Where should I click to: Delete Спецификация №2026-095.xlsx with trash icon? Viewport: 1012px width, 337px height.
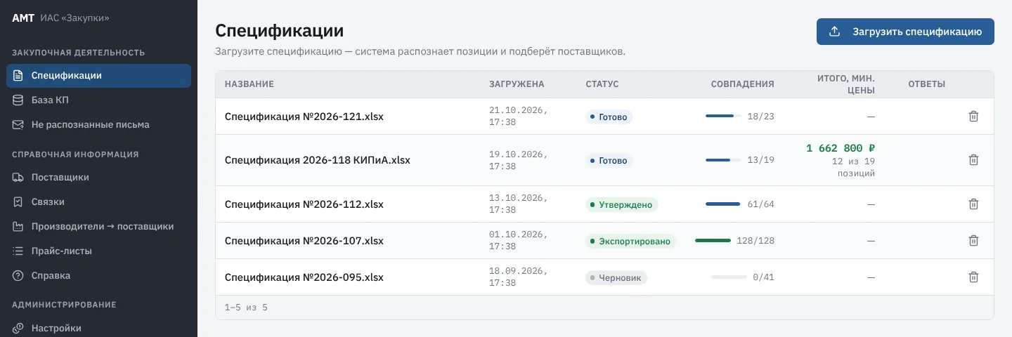pos(973,277)
